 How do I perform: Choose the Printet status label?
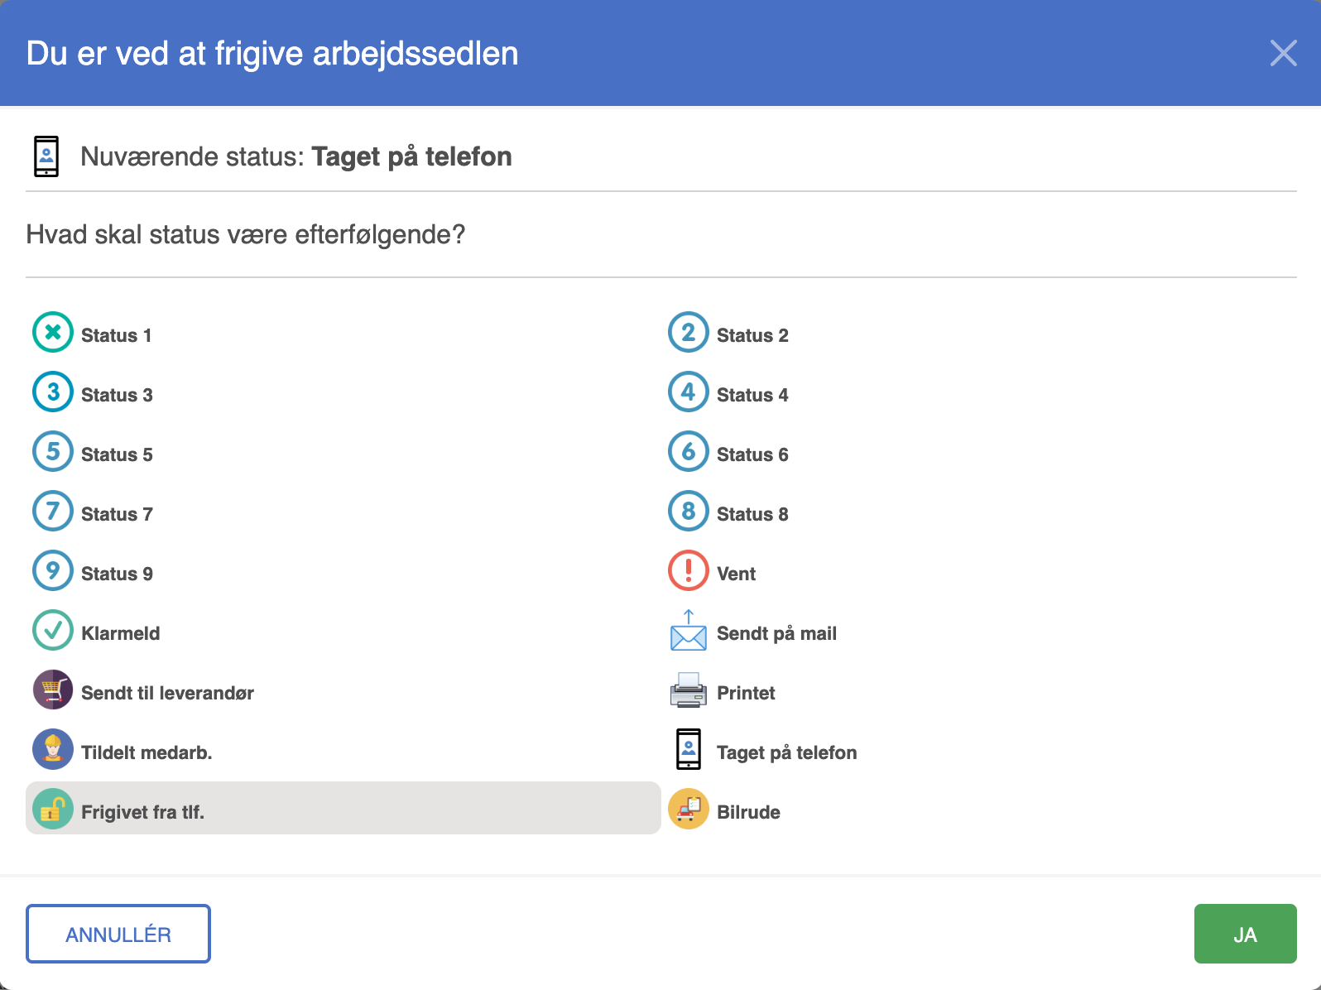[x=746, y=693]
